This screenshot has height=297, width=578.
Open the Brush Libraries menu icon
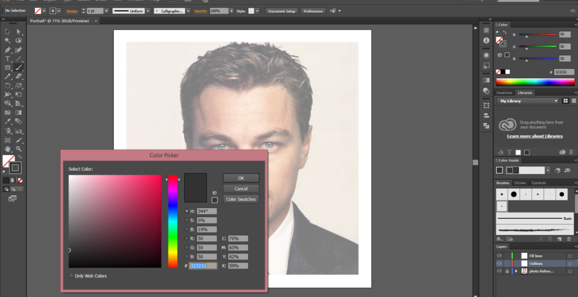tap(500, 239)
